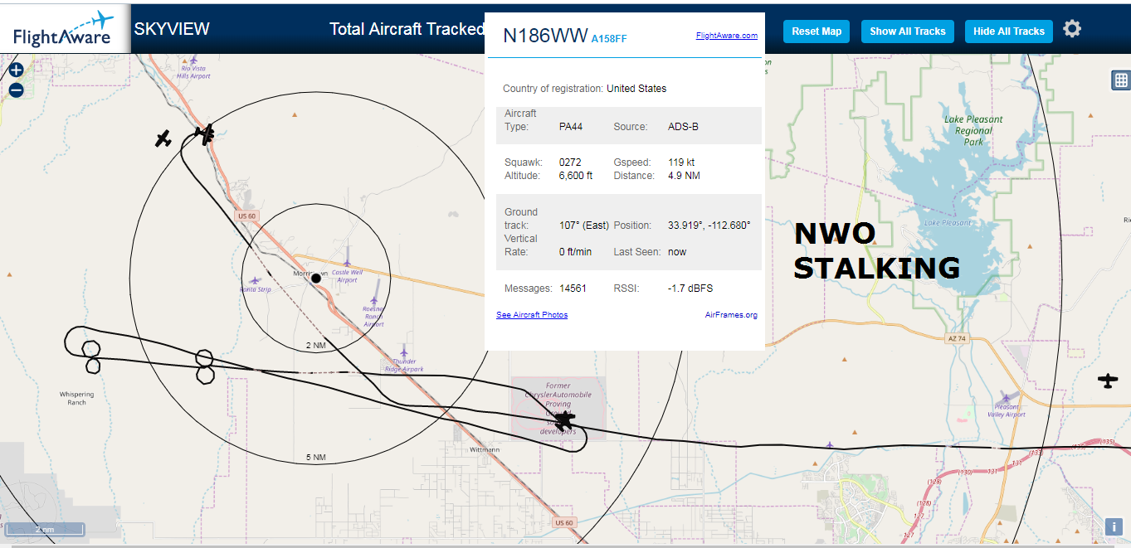Click RSSI value -1.7 dBFS
This screenshot has width=1131, height=548.
[690, 289]
